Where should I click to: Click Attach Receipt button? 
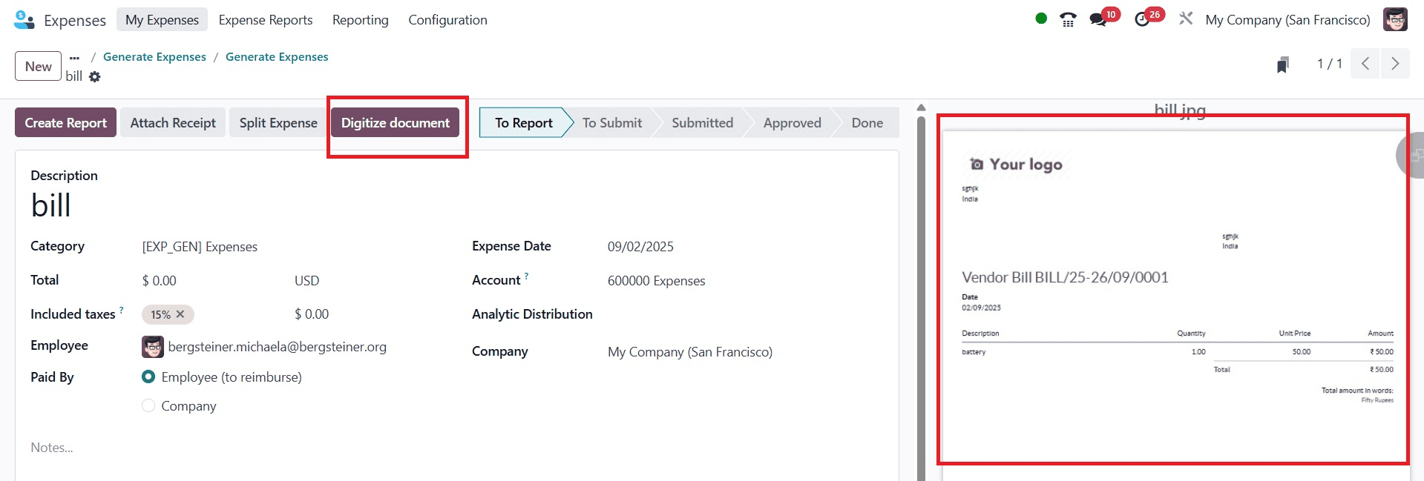pyautogui.click(x=173, y=122)
